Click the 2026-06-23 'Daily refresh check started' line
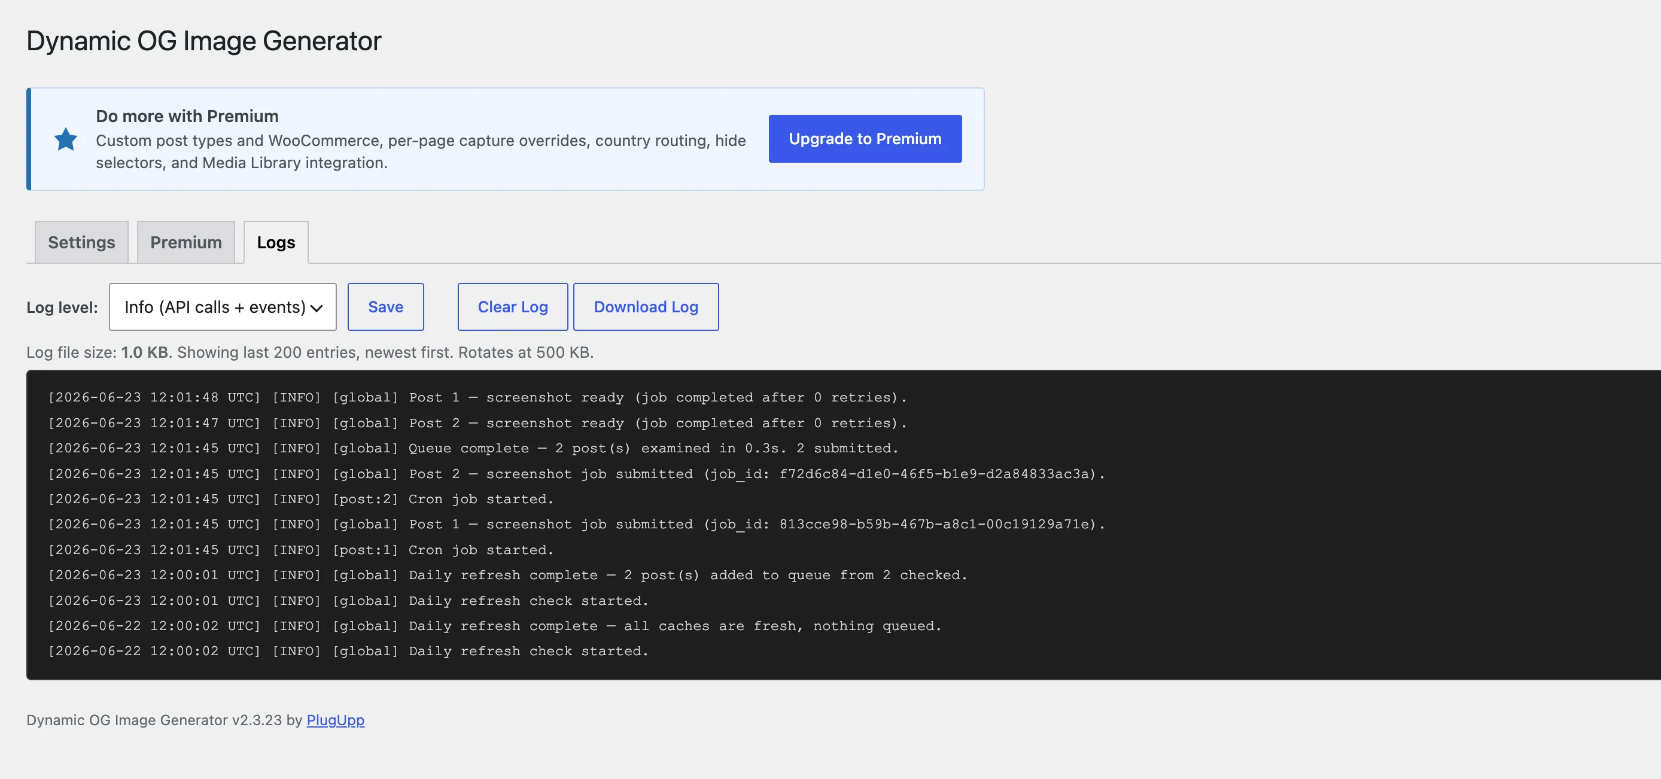The height and width of the screenshot is (779, 1661). point(348,601)
